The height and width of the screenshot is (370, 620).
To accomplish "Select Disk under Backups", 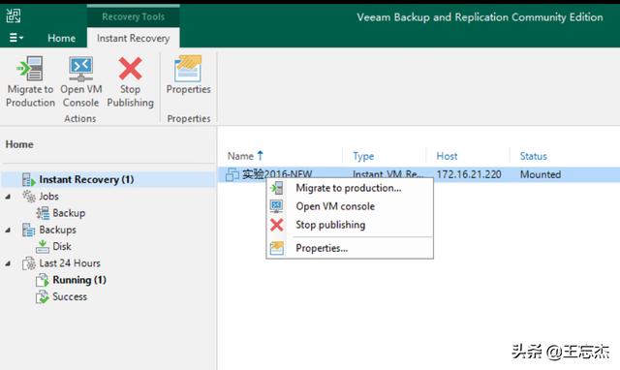I will pyautogui.click(x=62, y=246).
